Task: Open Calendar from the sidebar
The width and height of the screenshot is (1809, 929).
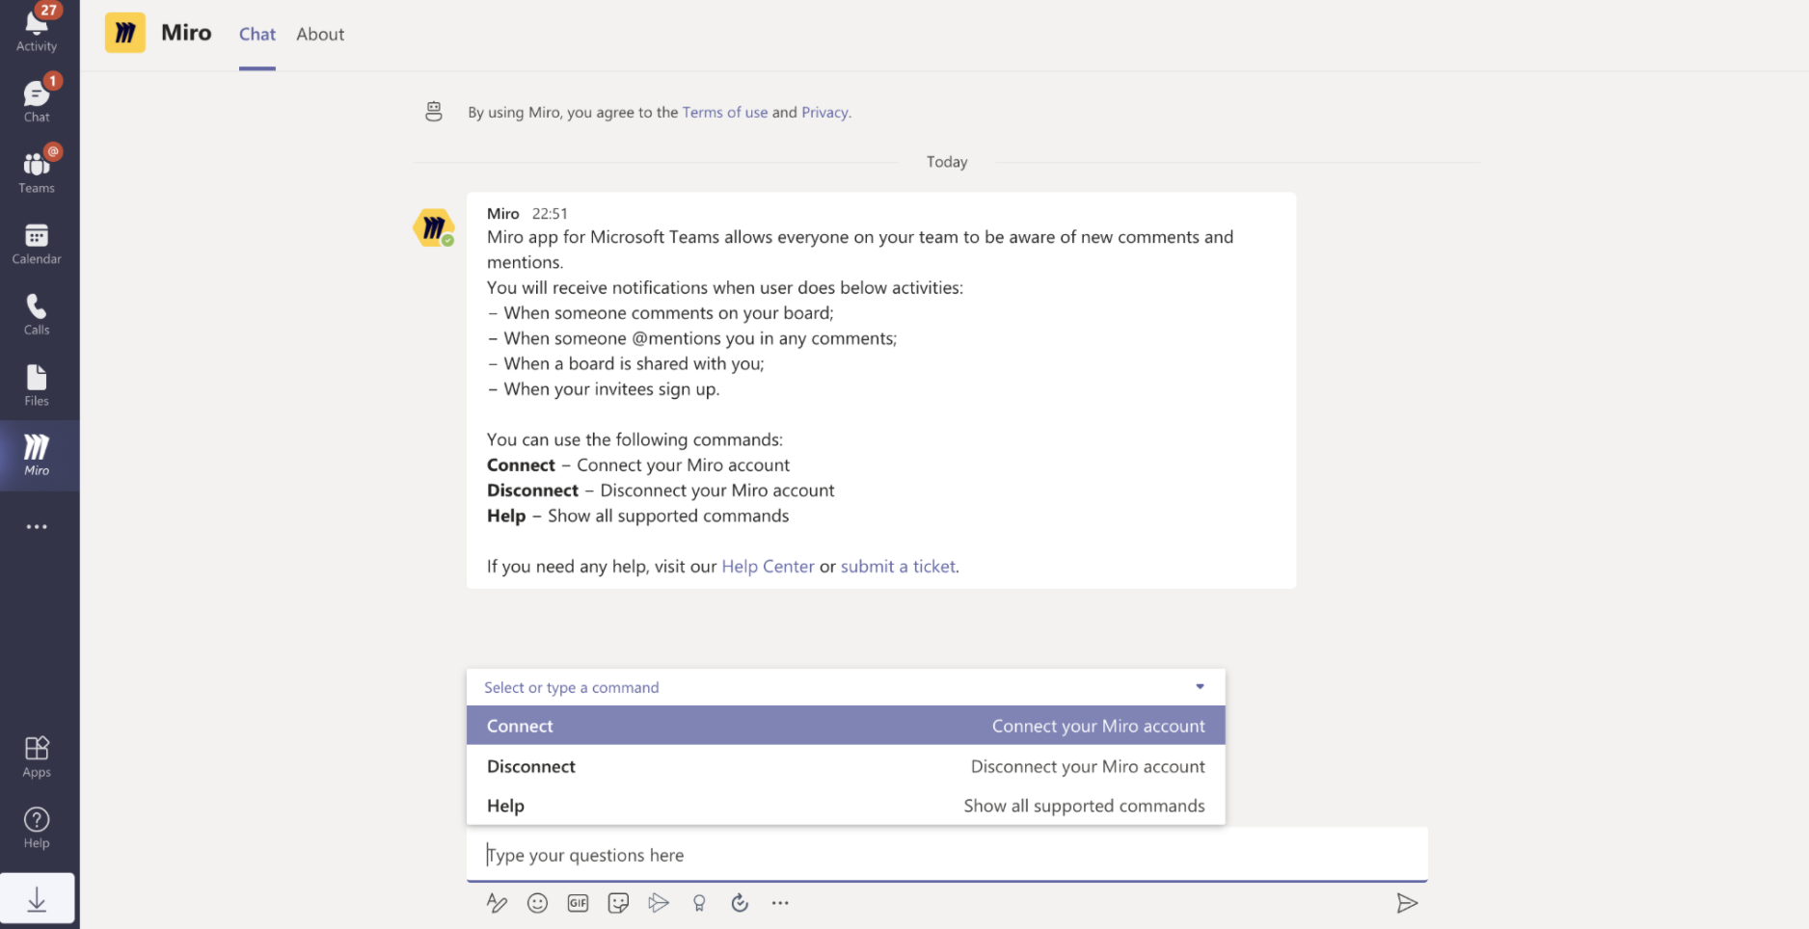Action: click(37, 243)
